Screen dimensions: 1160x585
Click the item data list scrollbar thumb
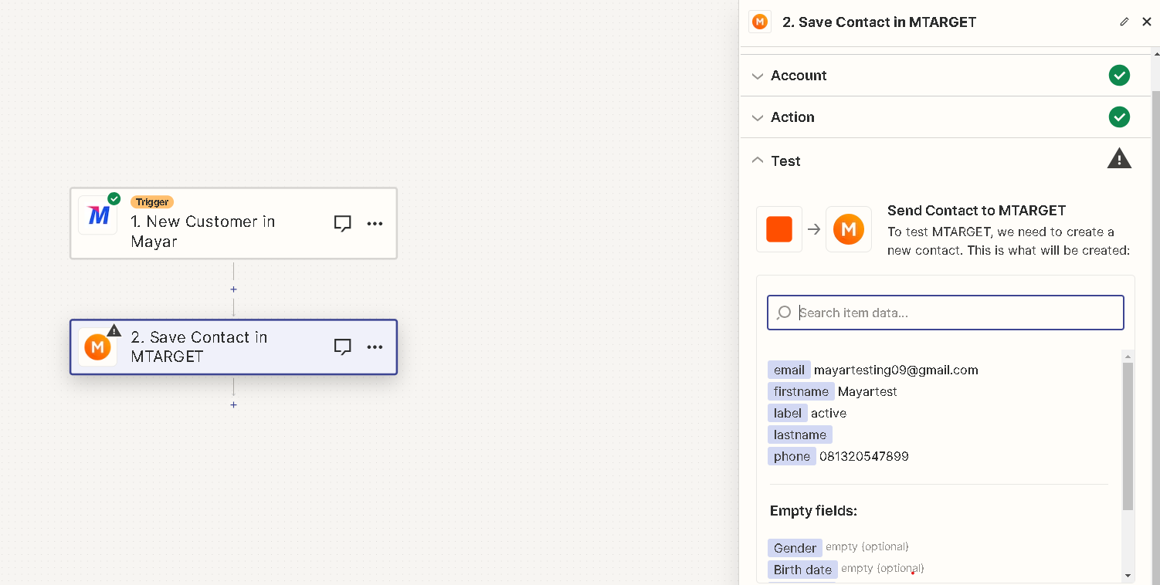[1128, 436]
